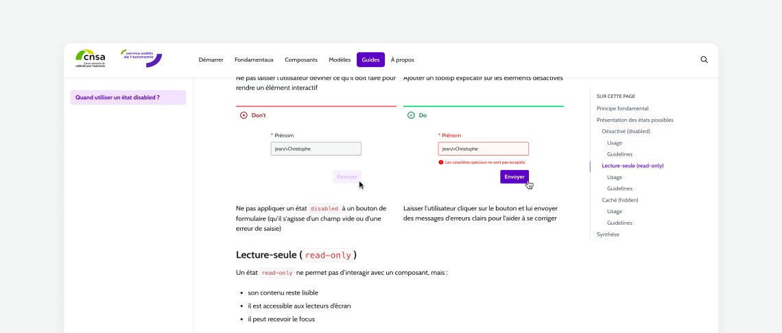Jump to Synthèse in page outline
Screen dimensions: 782x333
[x=608, y=234]
